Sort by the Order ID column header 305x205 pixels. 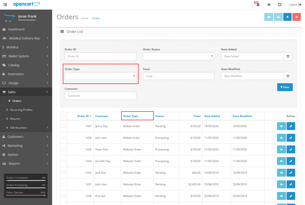tap(84, 116)
